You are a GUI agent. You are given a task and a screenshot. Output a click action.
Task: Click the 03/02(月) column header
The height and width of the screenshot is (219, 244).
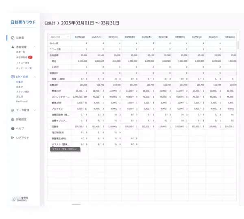point(96,37)
